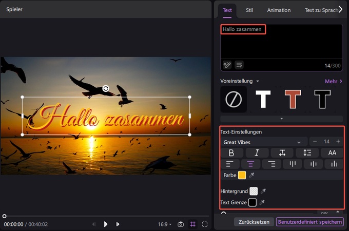Screen dimensions: 349x231
Task: Select the no-preset style thumbnail
Action: click(x=234, y=100)
